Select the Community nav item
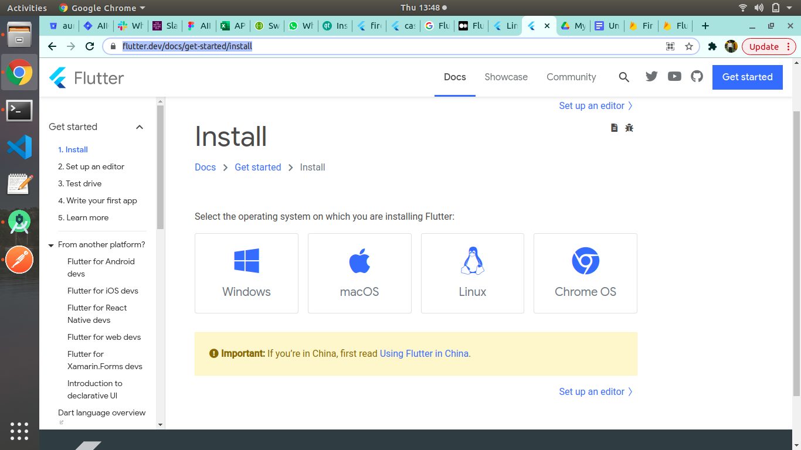 pyautogui.click(x=571, y=77)
